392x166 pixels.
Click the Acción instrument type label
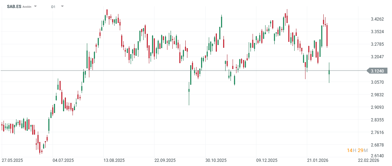pos(27,7)
